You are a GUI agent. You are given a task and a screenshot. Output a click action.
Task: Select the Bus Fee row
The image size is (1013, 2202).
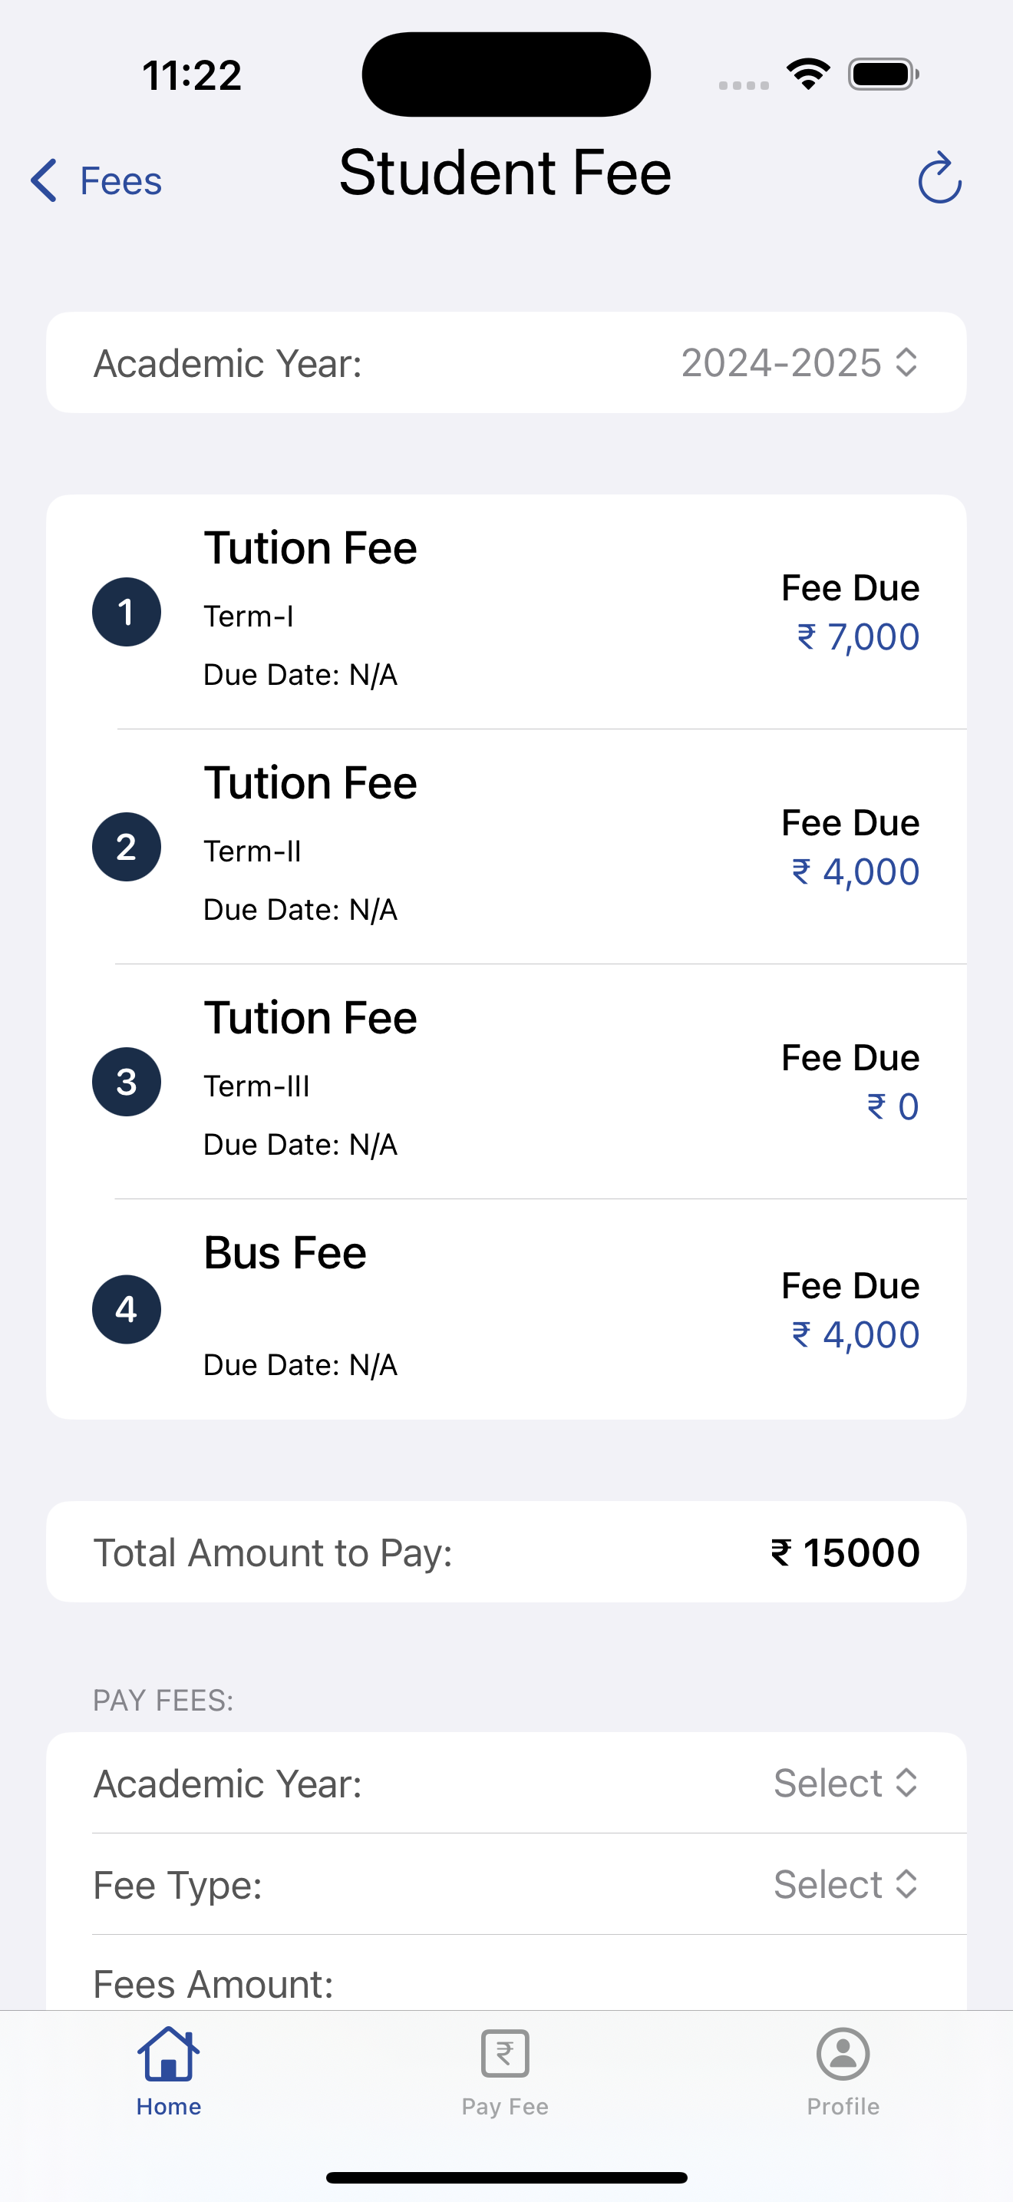coord(506,1310)
